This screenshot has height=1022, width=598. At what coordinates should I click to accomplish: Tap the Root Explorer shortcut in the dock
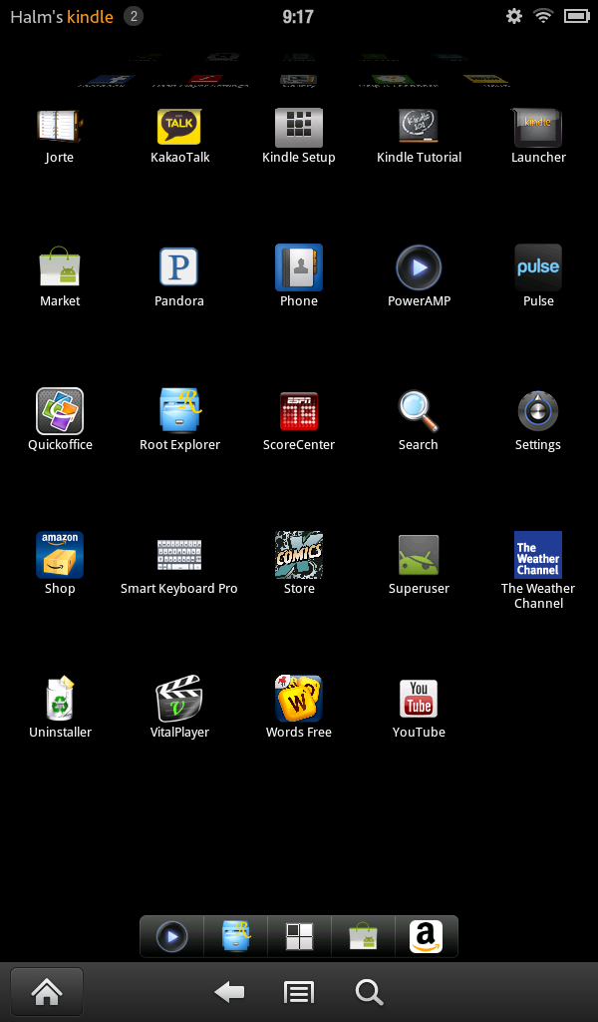[235, 936]
